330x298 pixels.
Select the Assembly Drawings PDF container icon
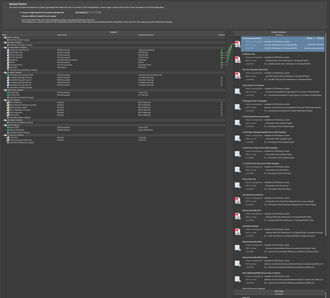[238, 232]
